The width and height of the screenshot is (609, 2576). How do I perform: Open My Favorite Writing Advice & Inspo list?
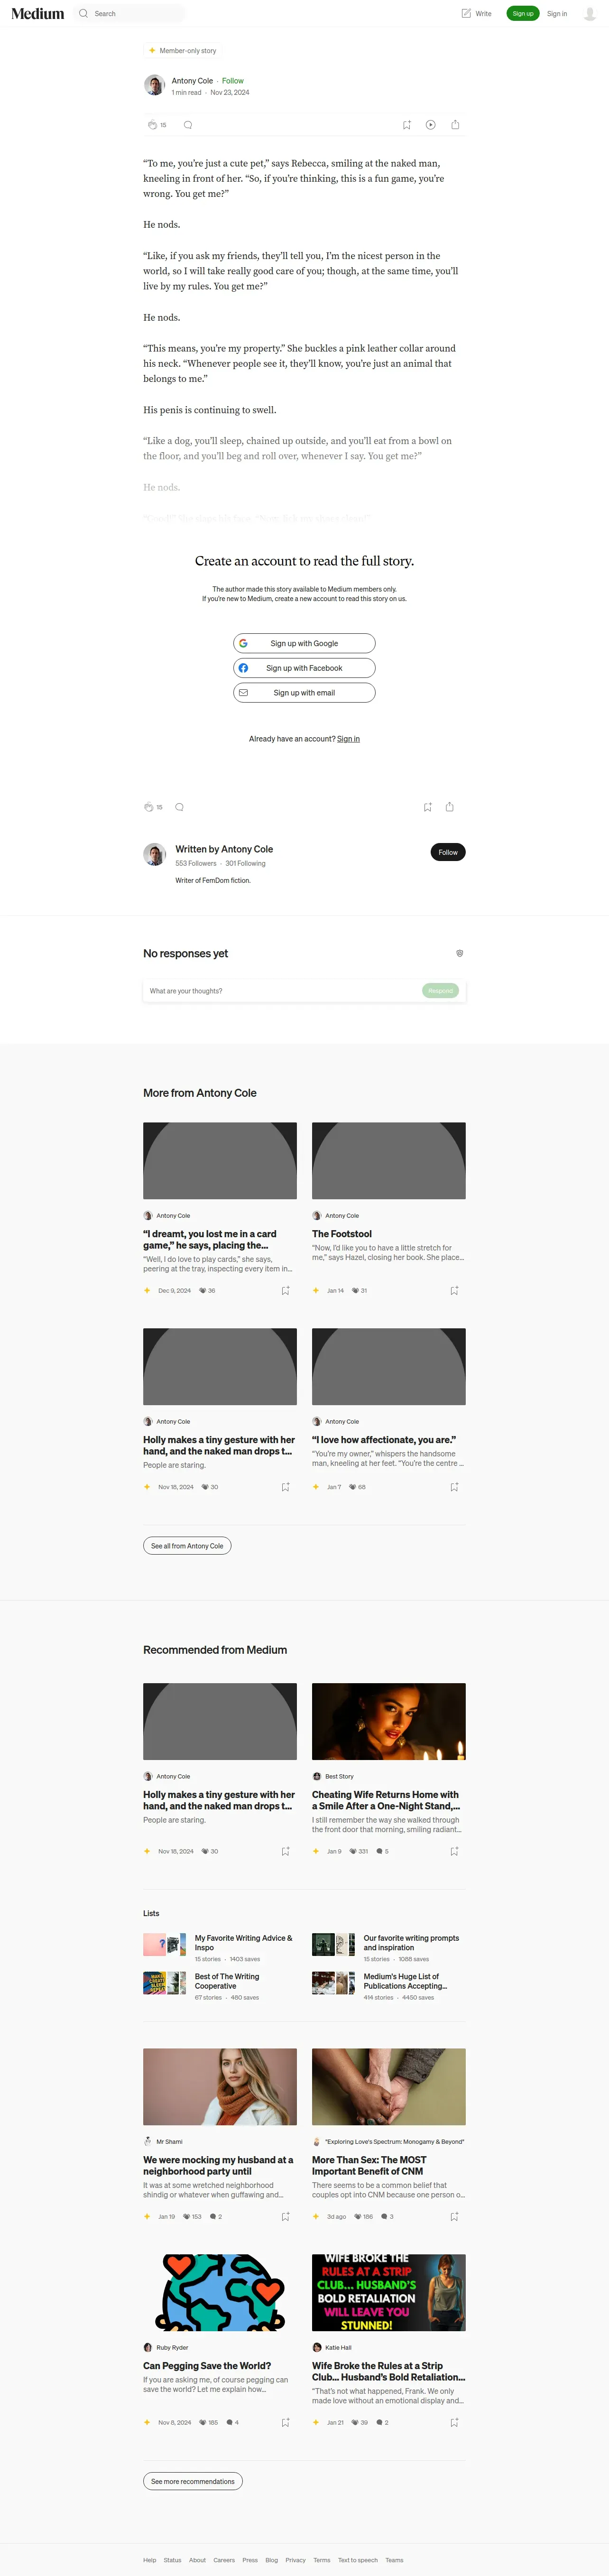(243, 1942)
